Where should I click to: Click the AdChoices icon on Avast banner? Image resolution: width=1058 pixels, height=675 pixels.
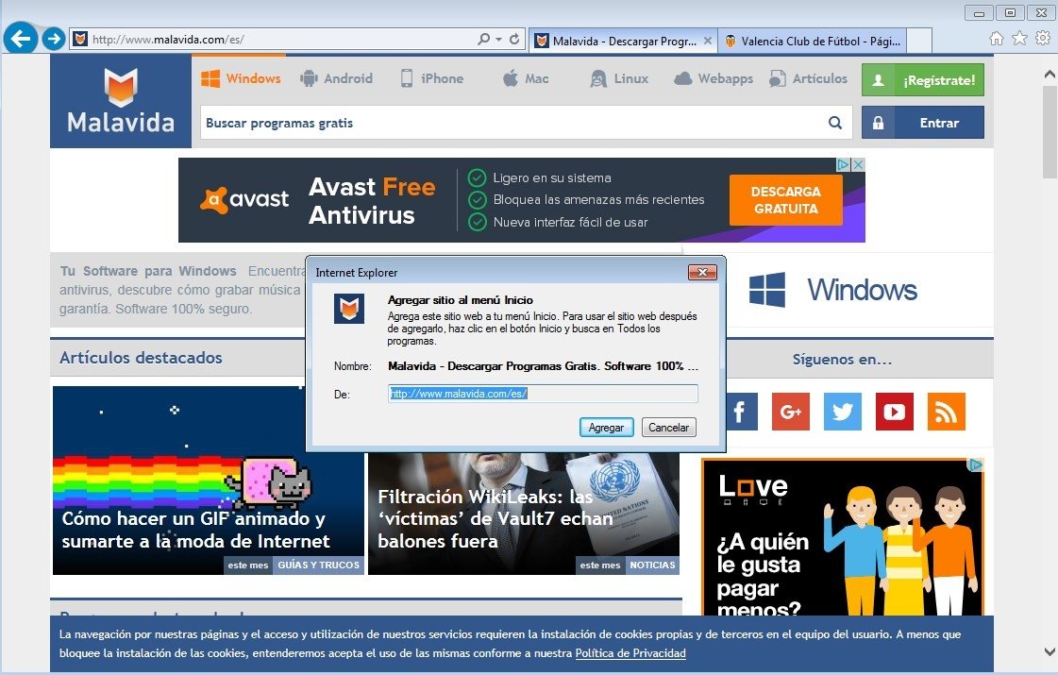pyautogui.click(x=844, y=164)
